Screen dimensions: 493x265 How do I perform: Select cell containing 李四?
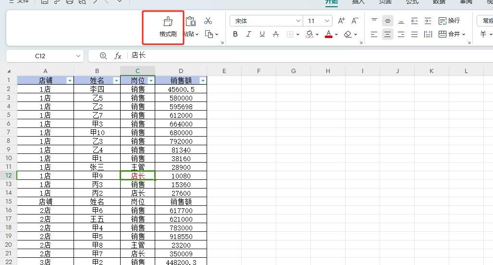point(97,89)
